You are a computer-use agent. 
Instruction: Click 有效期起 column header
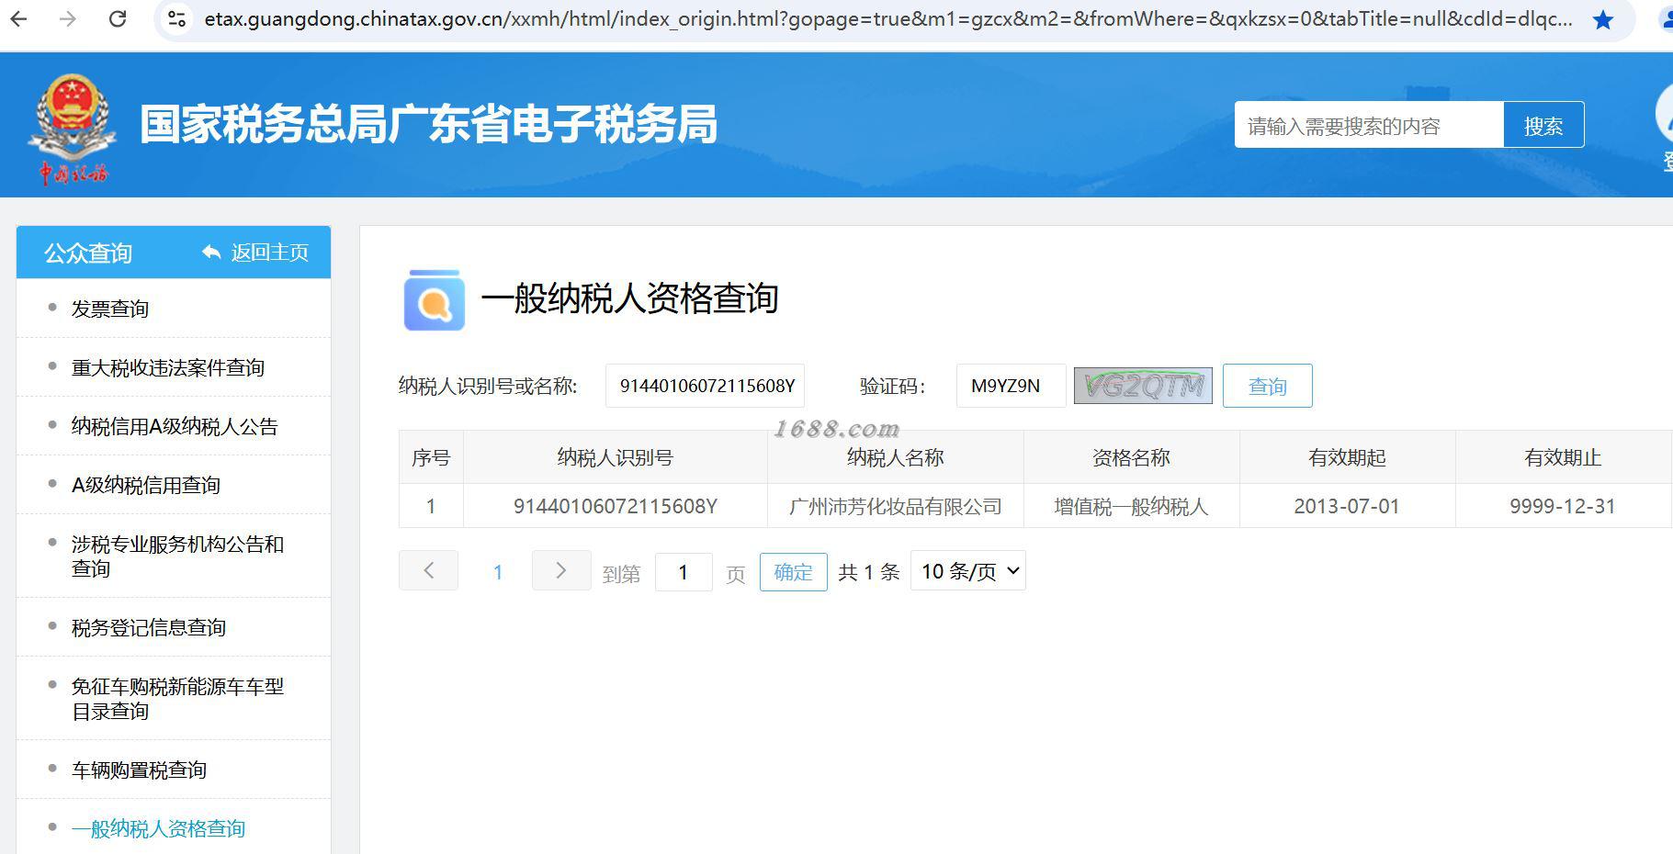(1347, 457)
